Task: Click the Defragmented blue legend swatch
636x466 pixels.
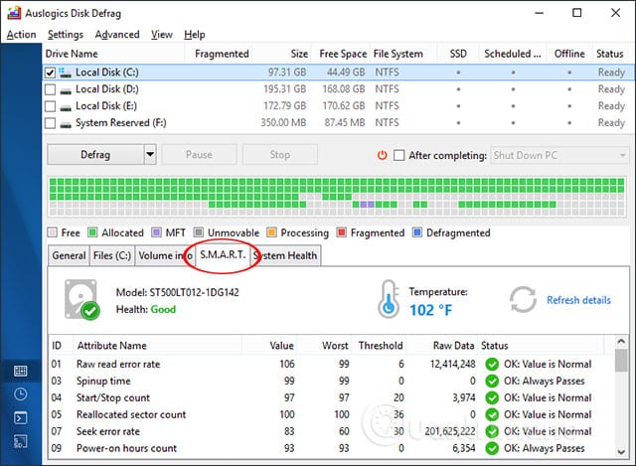Action: [x=417, y=233]
